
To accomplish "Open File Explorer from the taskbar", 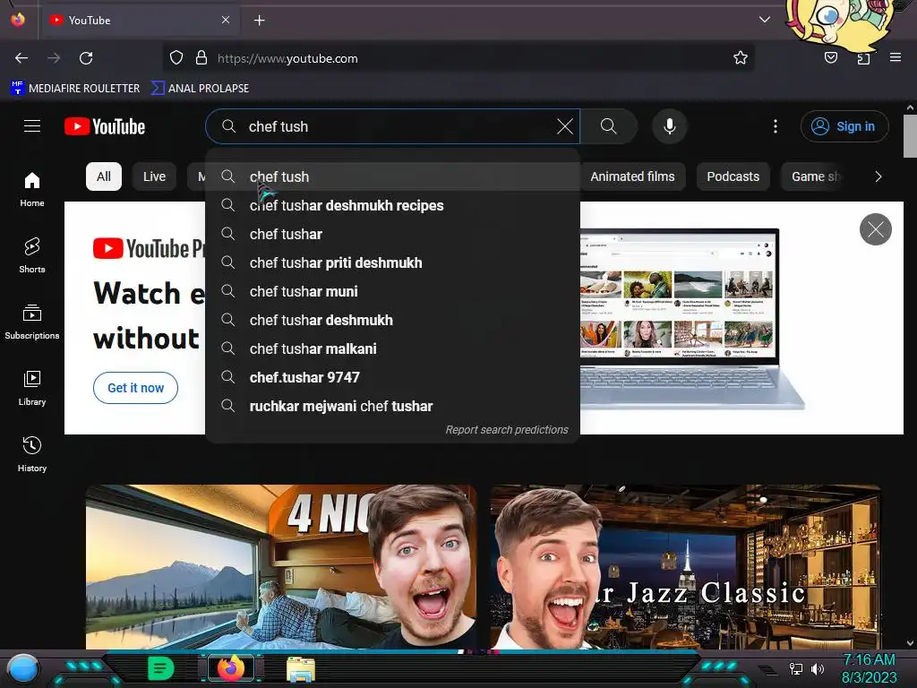I will 301,668.
